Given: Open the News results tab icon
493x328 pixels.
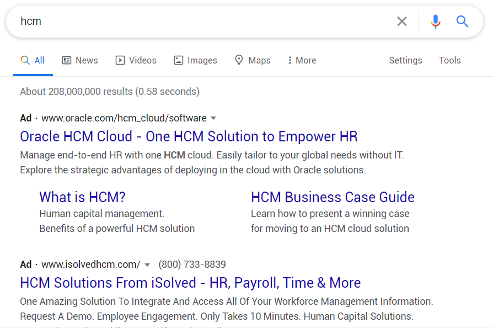Looking at the screenshot, I should (67, 60).
